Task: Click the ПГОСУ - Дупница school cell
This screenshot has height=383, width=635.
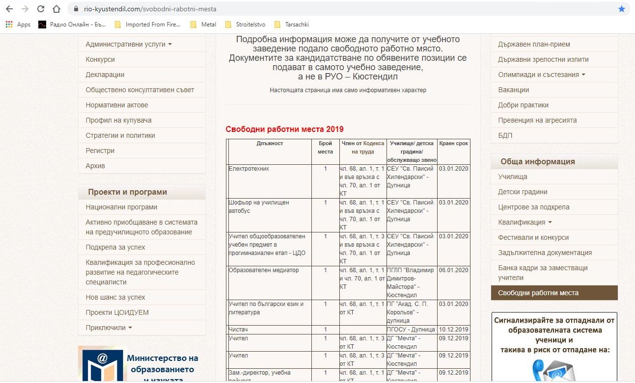Action: click(x=412, y=330)
